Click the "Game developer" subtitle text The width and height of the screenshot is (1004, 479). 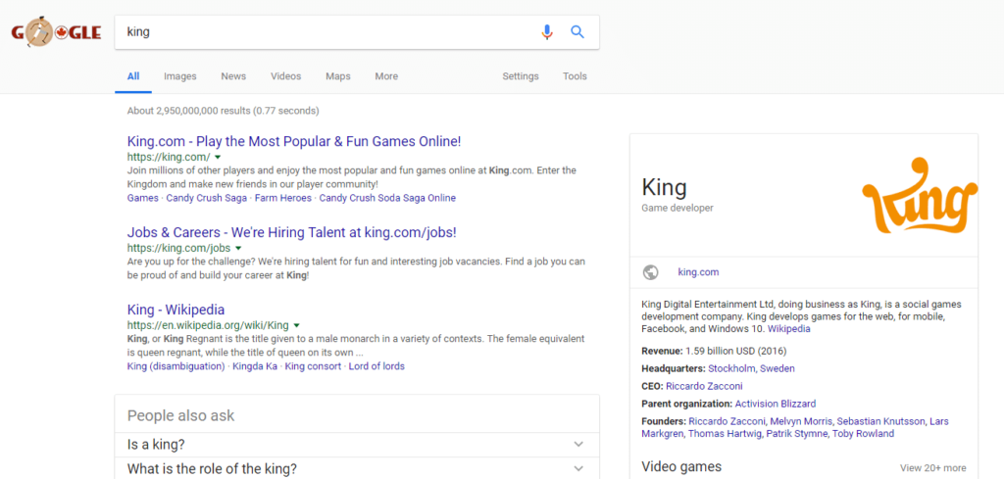pyautogui.click(x=678, y=208)
